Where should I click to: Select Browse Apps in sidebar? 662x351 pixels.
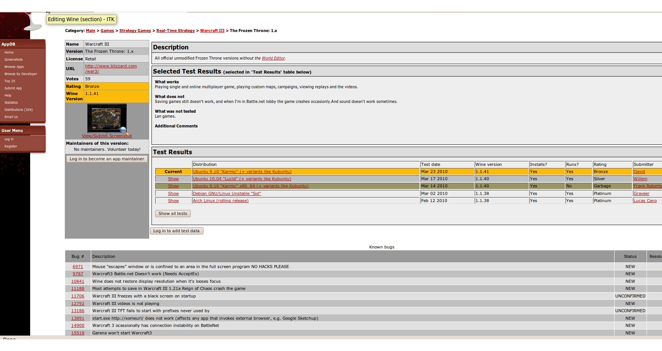(x=14, y=67)
